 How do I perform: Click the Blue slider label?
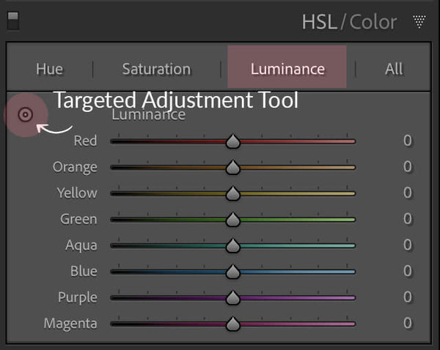coord(84,271)
